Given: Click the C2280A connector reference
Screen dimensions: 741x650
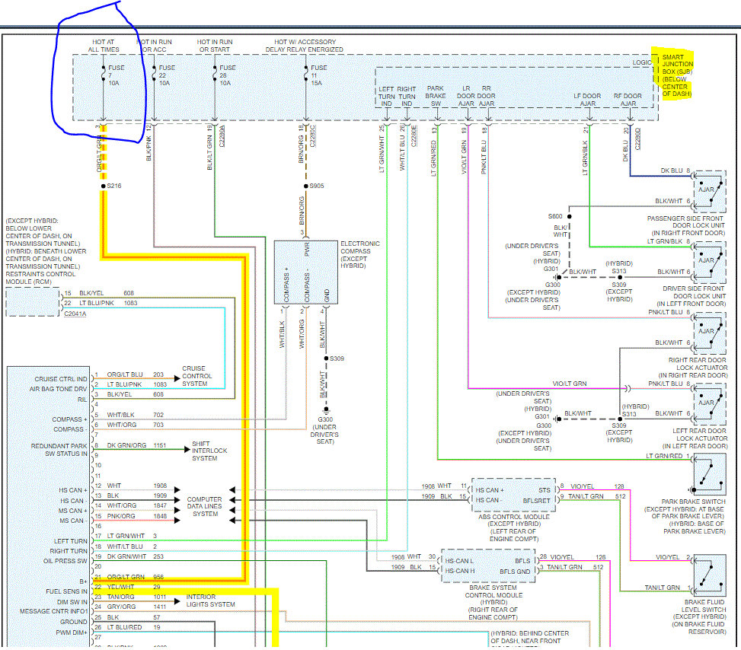Looking at the screenshot, I should [222, 136].
